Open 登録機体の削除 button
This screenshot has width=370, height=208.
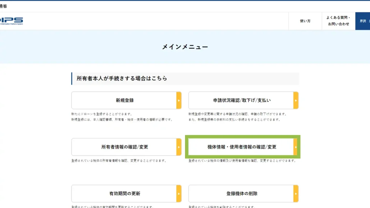tap(241, 194)
